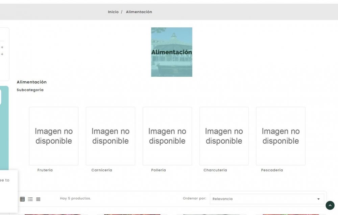Switch to grid view layout
338x215 pixels.
pyautogui.click(x=22, y=199)
